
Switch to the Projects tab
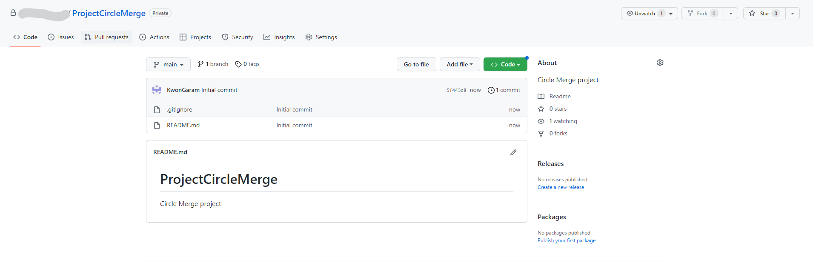point(195,37)
